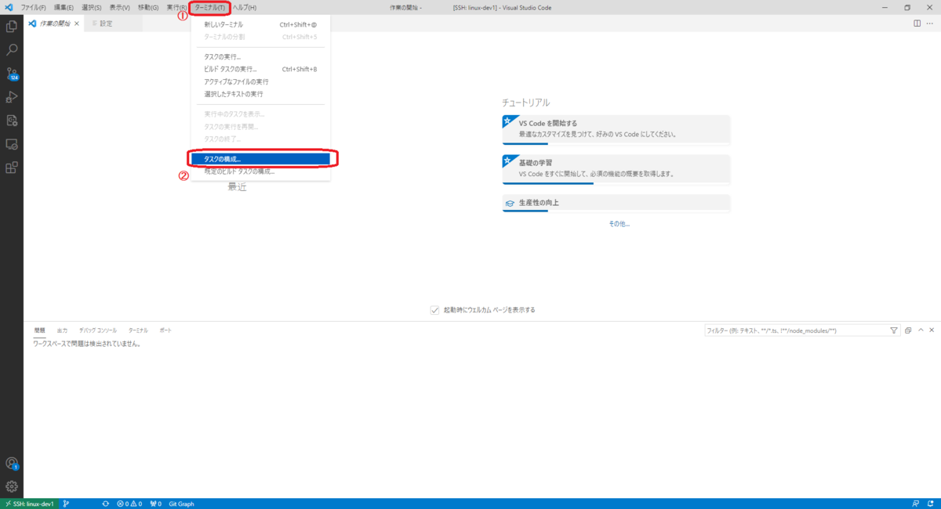Open the 生産性の向上 tutorial
The height and width of the screenshot is (509, 941).
tap(616, 203)
